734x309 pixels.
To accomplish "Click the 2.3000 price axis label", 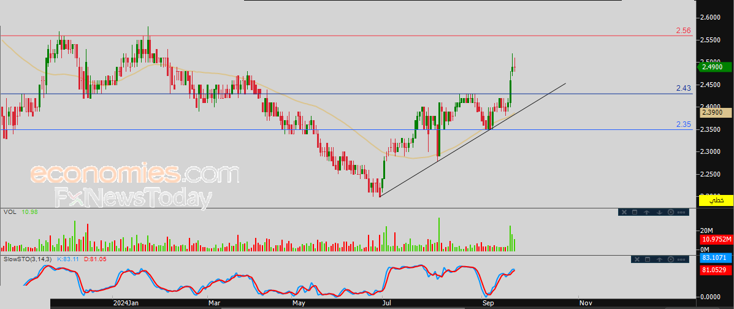I will pos(710,151).
